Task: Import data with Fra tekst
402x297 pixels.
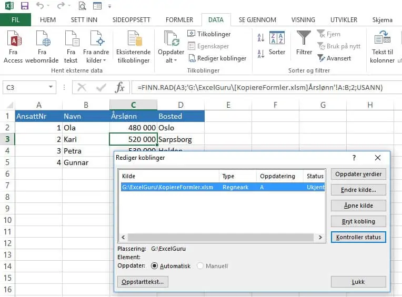Action: [x=71, y=47]
